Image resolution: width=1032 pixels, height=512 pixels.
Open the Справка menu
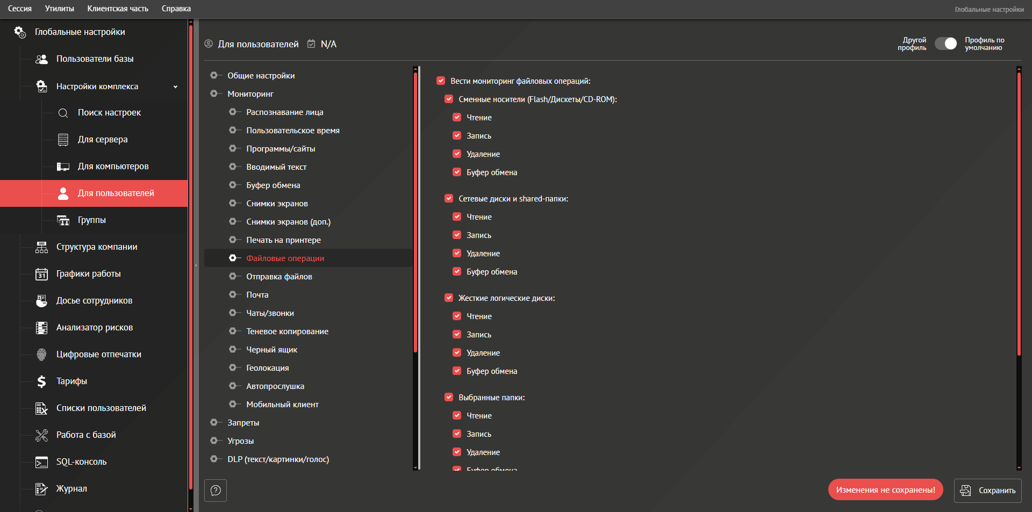(176, 9)
